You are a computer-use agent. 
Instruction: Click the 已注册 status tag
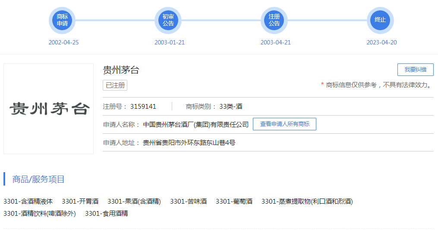pos(115,85)
